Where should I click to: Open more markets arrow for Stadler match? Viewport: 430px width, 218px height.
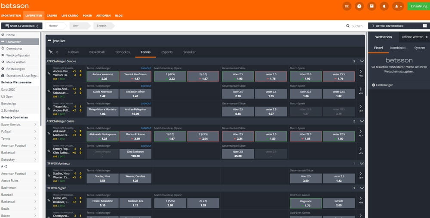click(x=361, y=174)
